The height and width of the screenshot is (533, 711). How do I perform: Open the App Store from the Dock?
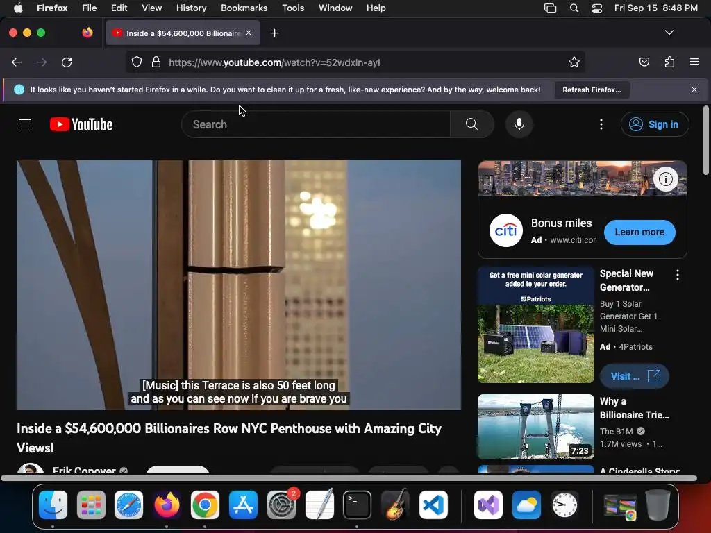coord(243,505)
